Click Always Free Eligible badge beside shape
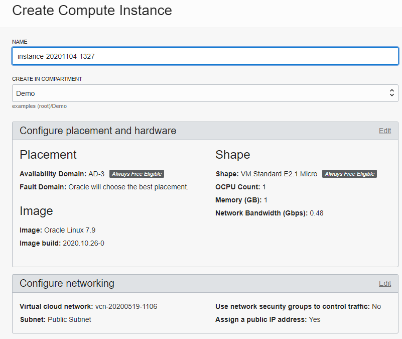Screen dimensions: 402x339 (x=349, y=174)
